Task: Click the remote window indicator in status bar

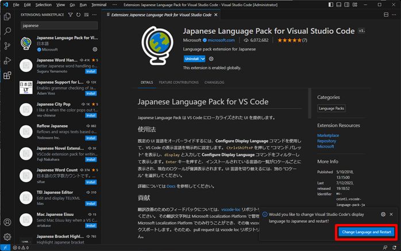Action: tap(5, 248)
